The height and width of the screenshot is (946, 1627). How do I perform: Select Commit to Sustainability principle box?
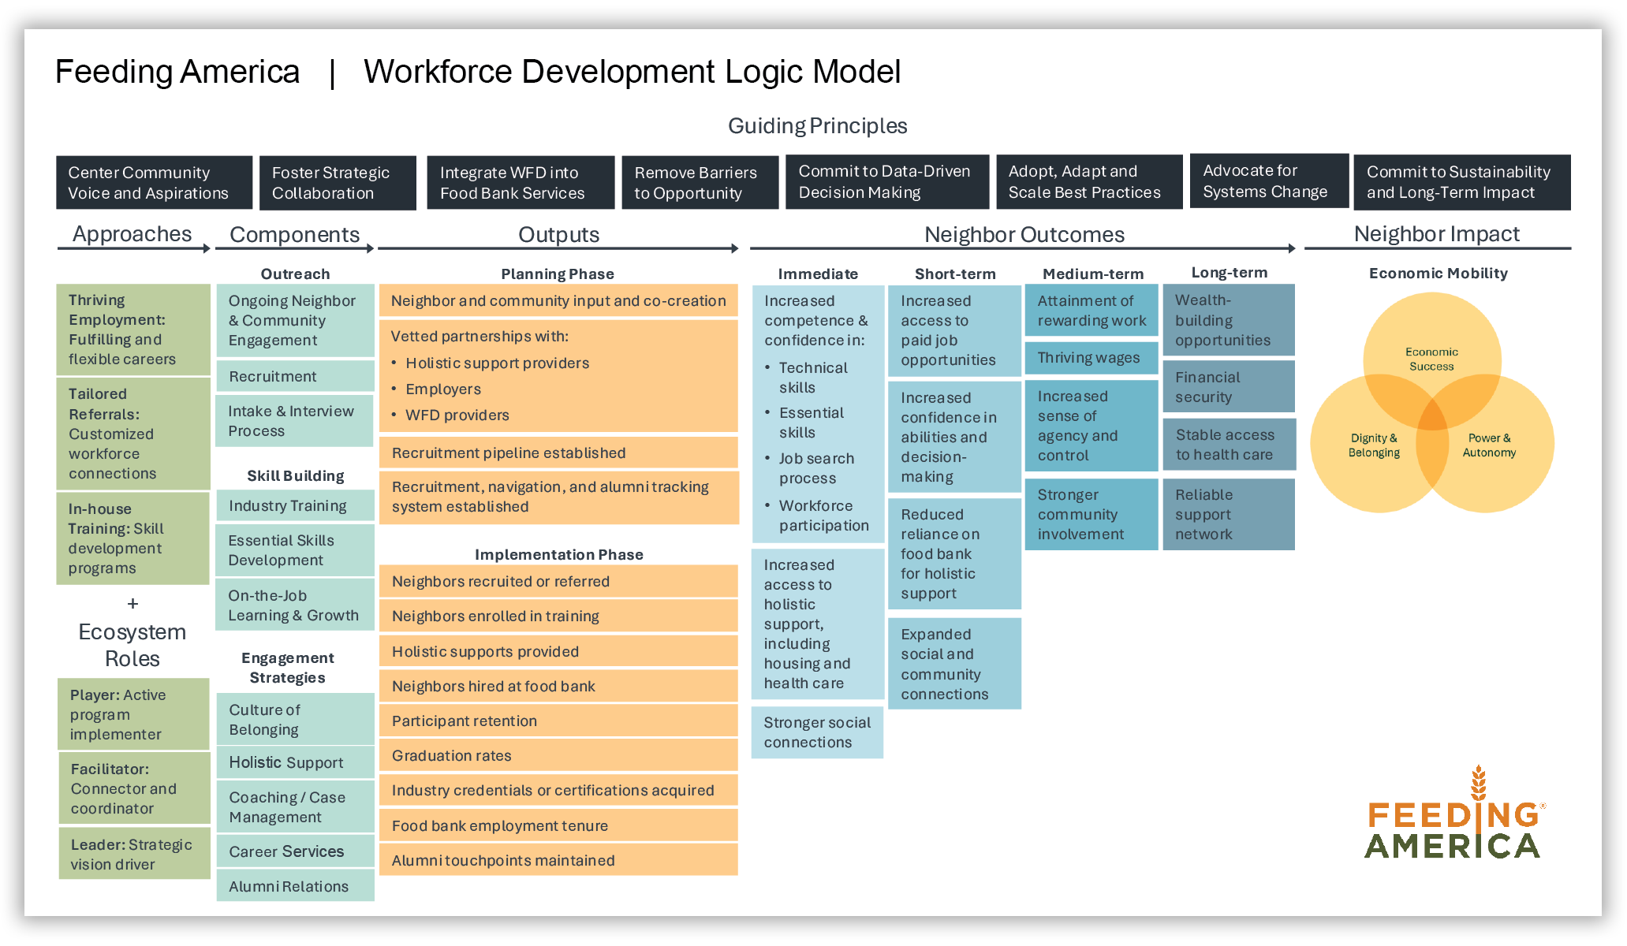pos(1461,183)
